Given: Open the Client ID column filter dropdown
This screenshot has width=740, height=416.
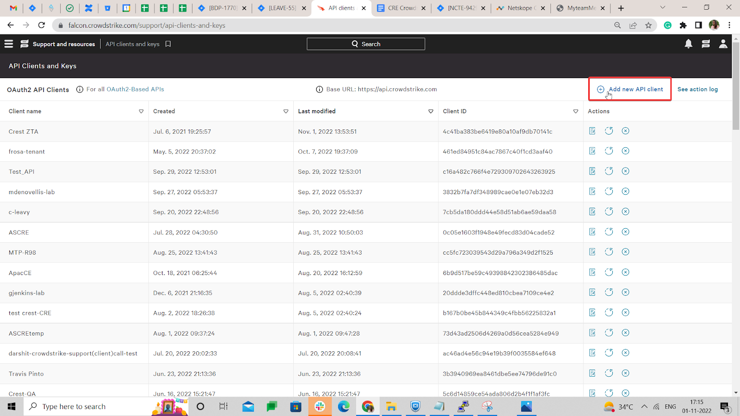Looking at the screenshot, I should [x=576, y=111].
